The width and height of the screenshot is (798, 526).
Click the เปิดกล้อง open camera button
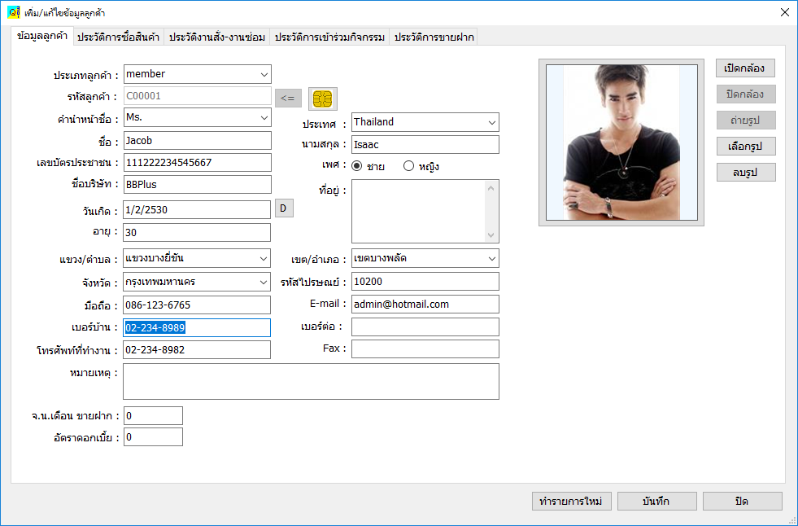[x=745, y=68]
